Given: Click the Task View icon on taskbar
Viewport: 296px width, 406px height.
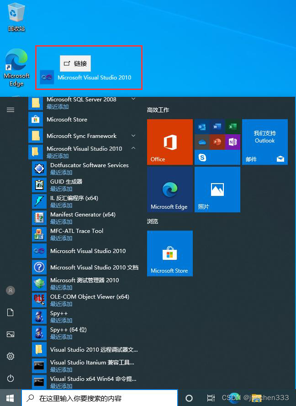Looking at the screenshot, I should (211, 398).
